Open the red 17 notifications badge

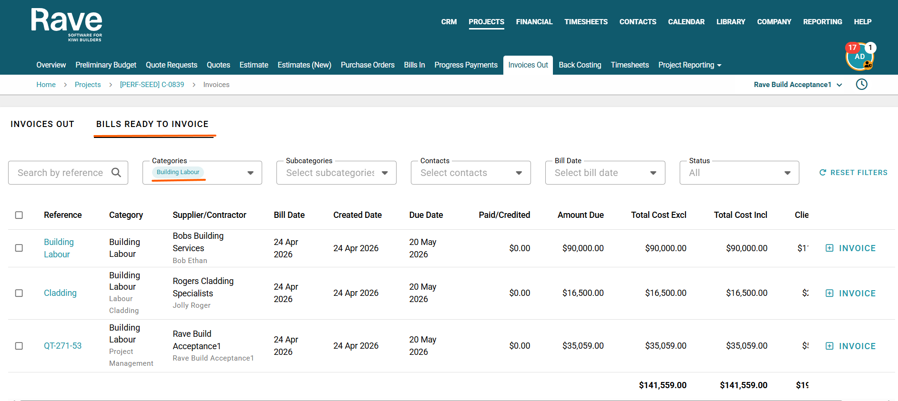point(852,48)
